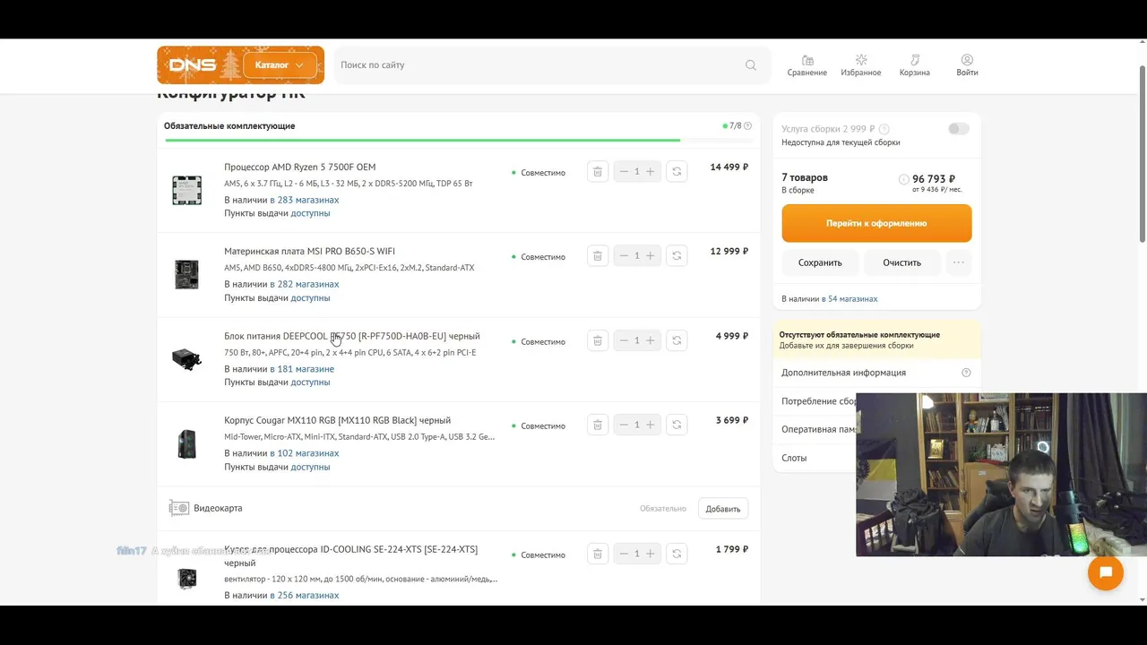The height and width of the screenshot is (645, 1147).
Task: Decrease quantity of Cougar MX110 case
Action: (624, 425)
